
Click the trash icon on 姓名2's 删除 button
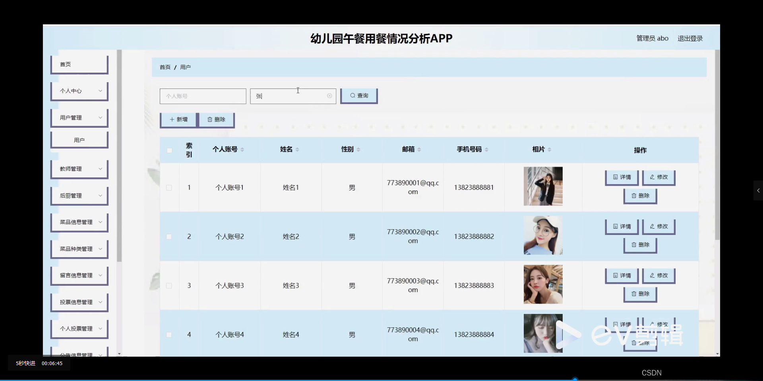[633, 245]
